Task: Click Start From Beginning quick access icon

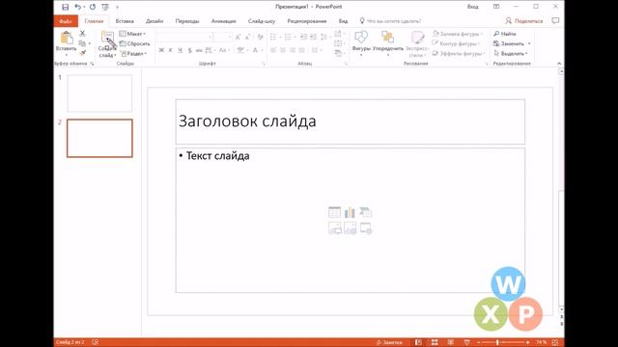Action: (105, 7)
